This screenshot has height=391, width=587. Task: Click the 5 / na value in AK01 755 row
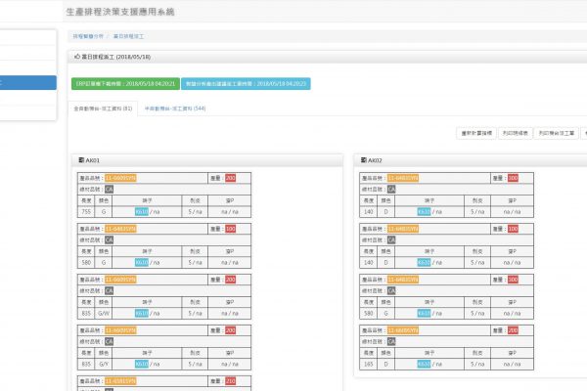click(195, 212)
